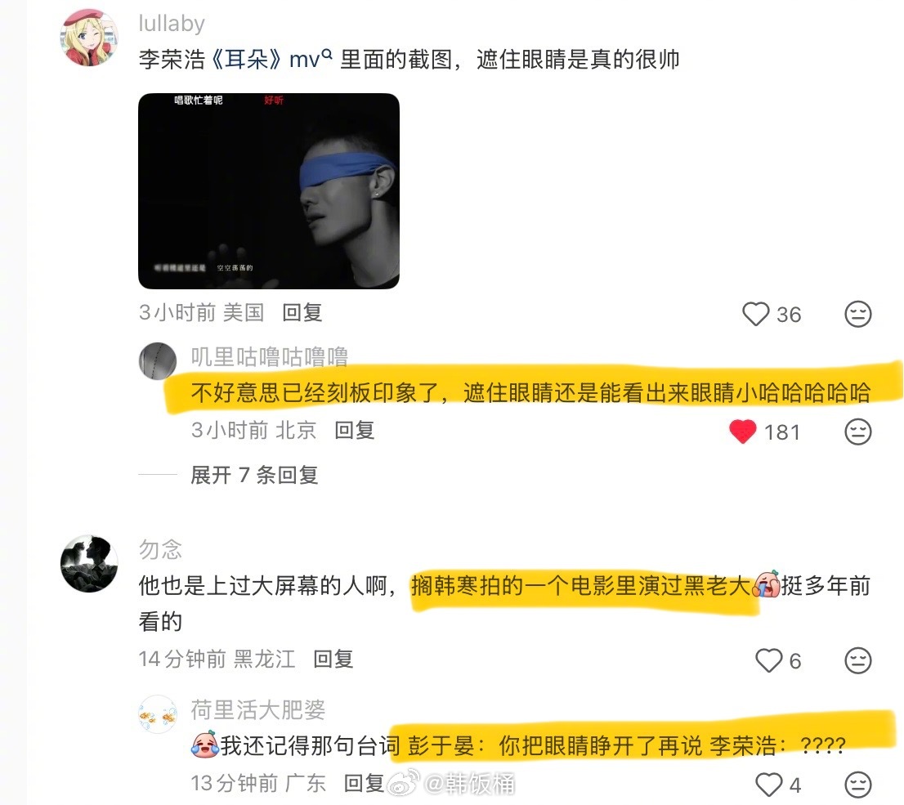Like 勿念's comment with 6 likes

[768, 660]
